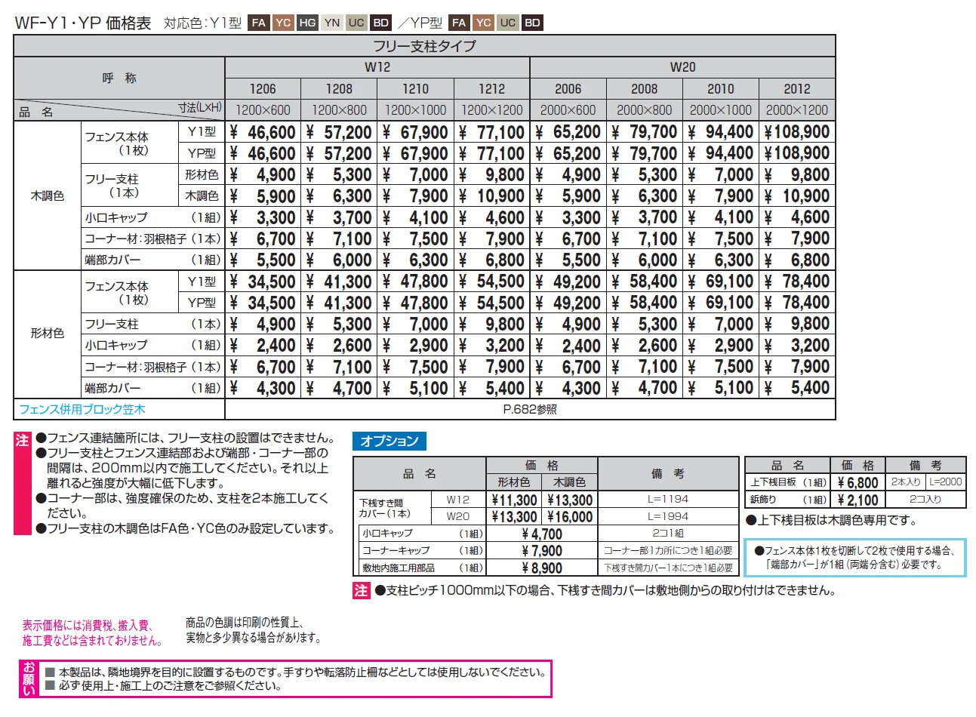Select the BD color chip for YP型

(x=532, y=23)
